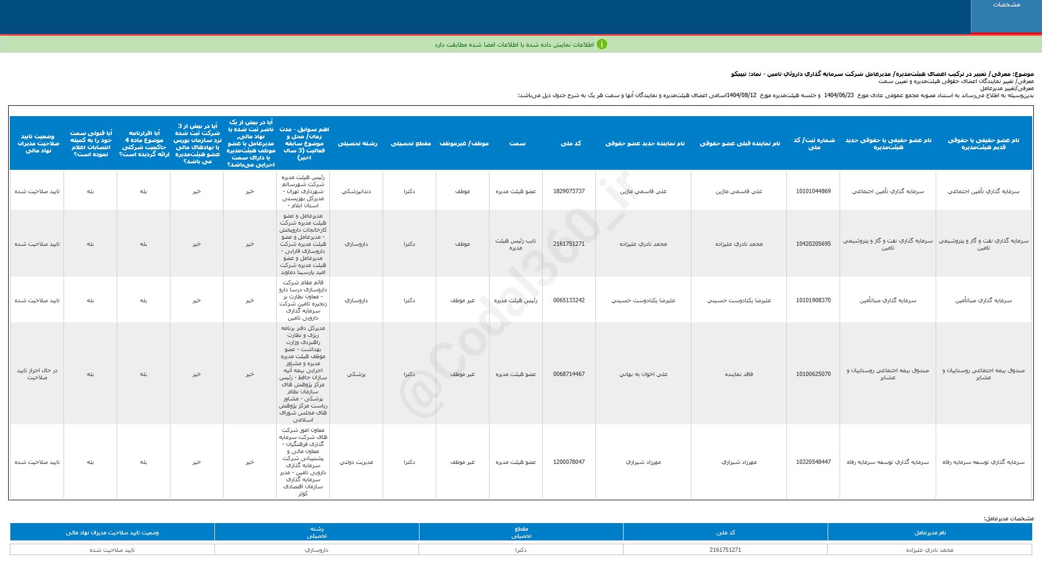This screenshot has height=586, width=1042.
Task: Click the رشته تحصیلی column header
Action: point(357,143)
